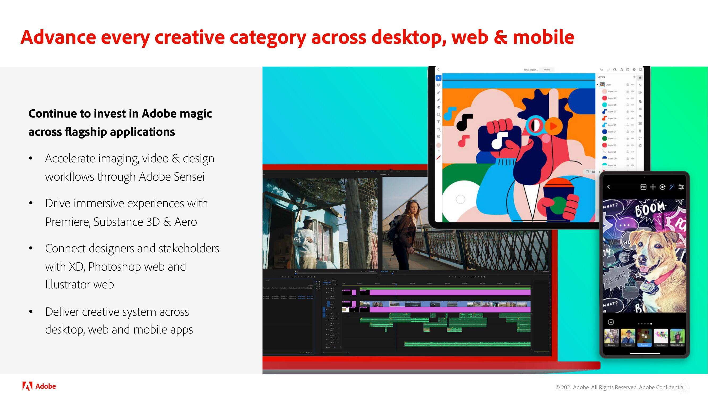Viewport: 708px width, 398px height.
Task: Tap the plus add icon on phone
Action: click(653, 187)
